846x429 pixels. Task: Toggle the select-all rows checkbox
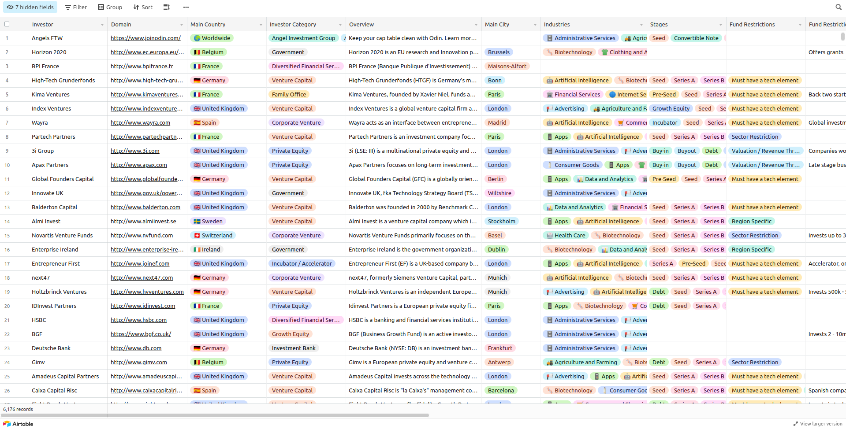point(7,24)
